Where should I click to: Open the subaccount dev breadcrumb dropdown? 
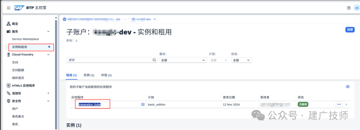(x=155, y=19)
